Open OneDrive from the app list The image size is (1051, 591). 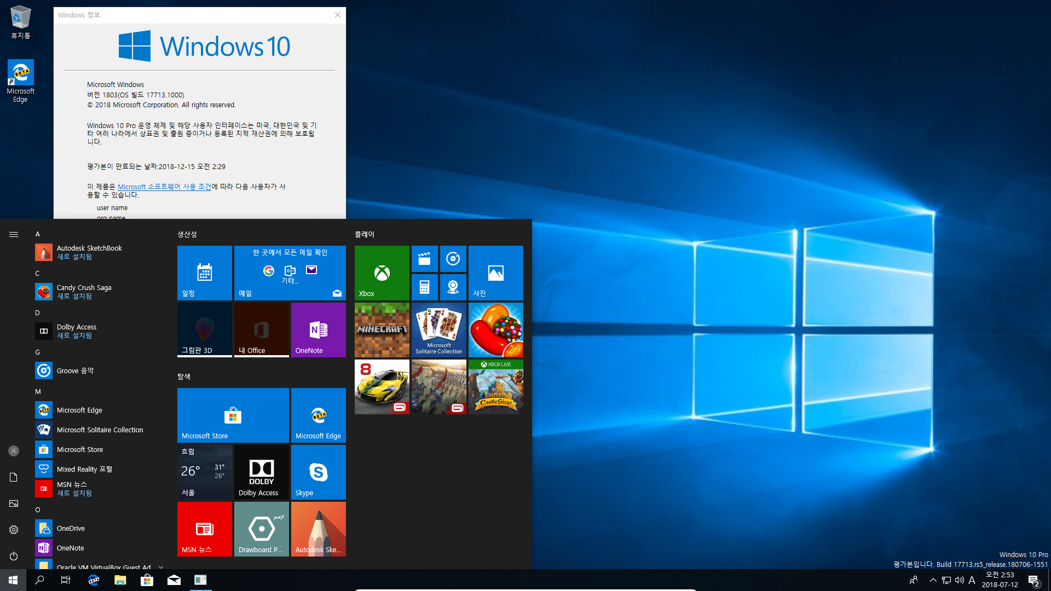99,528
